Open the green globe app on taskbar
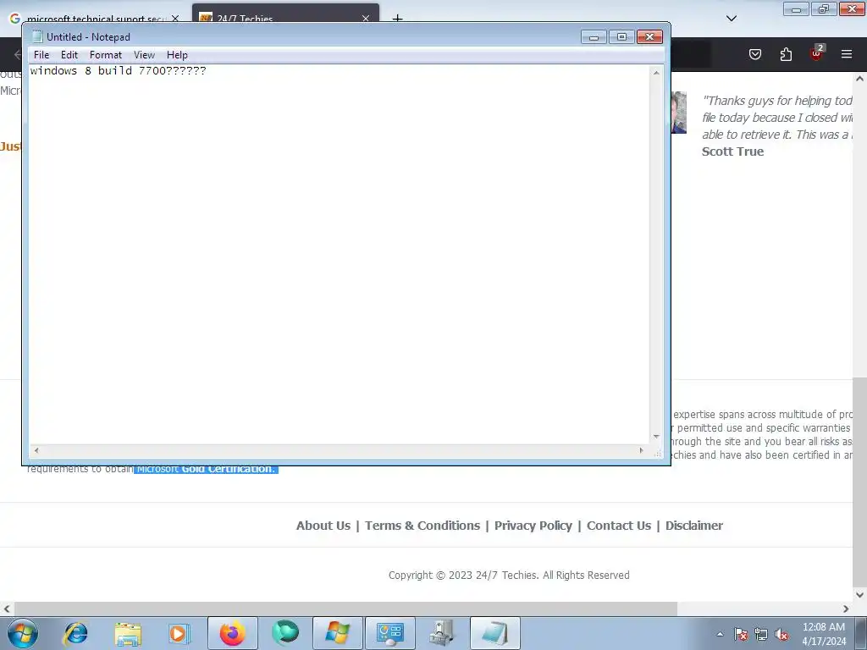This screenshot has width=867, height=650. [x=285, y=633]
